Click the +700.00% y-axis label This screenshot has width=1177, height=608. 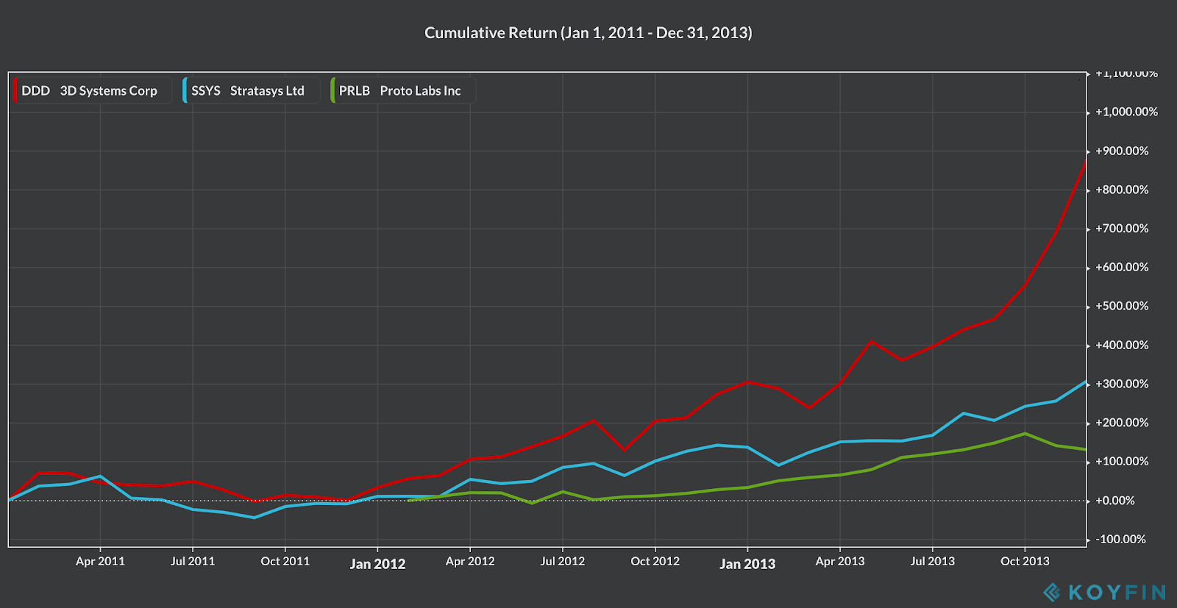pyautogui.click(x=1122, y=229)
